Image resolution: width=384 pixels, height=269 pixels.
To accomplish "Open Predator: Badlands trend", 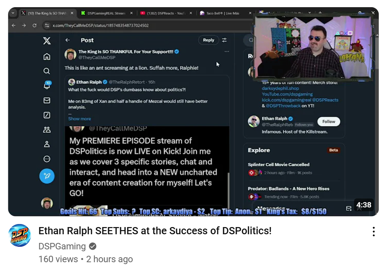I will click(294, 193).
